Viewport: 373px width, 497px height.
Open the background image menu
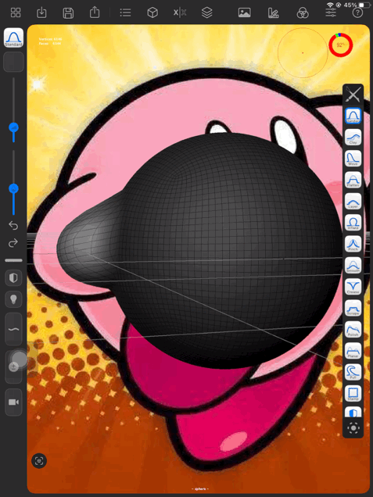[x=245, y=13]
